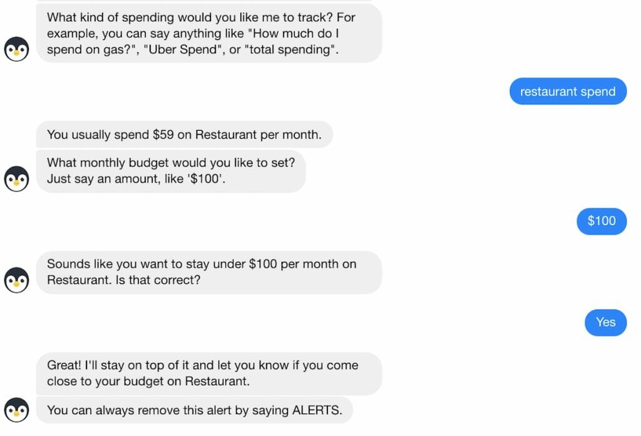
Task: Click the 'What kind of spending' message bubble
Action: click(x=209, y=34)
